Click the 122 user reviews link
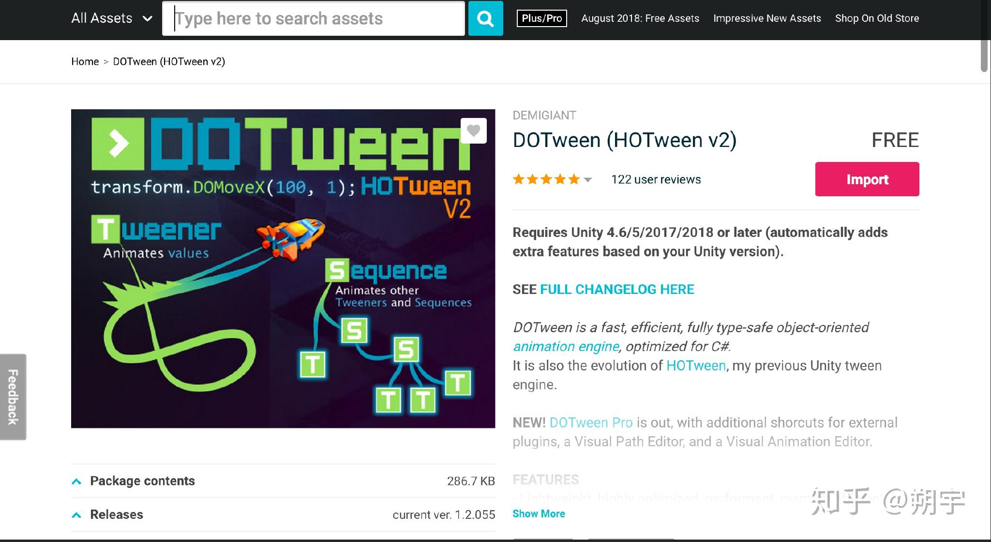This screenshot has height=542, width=991. click(x=656, y=179)
